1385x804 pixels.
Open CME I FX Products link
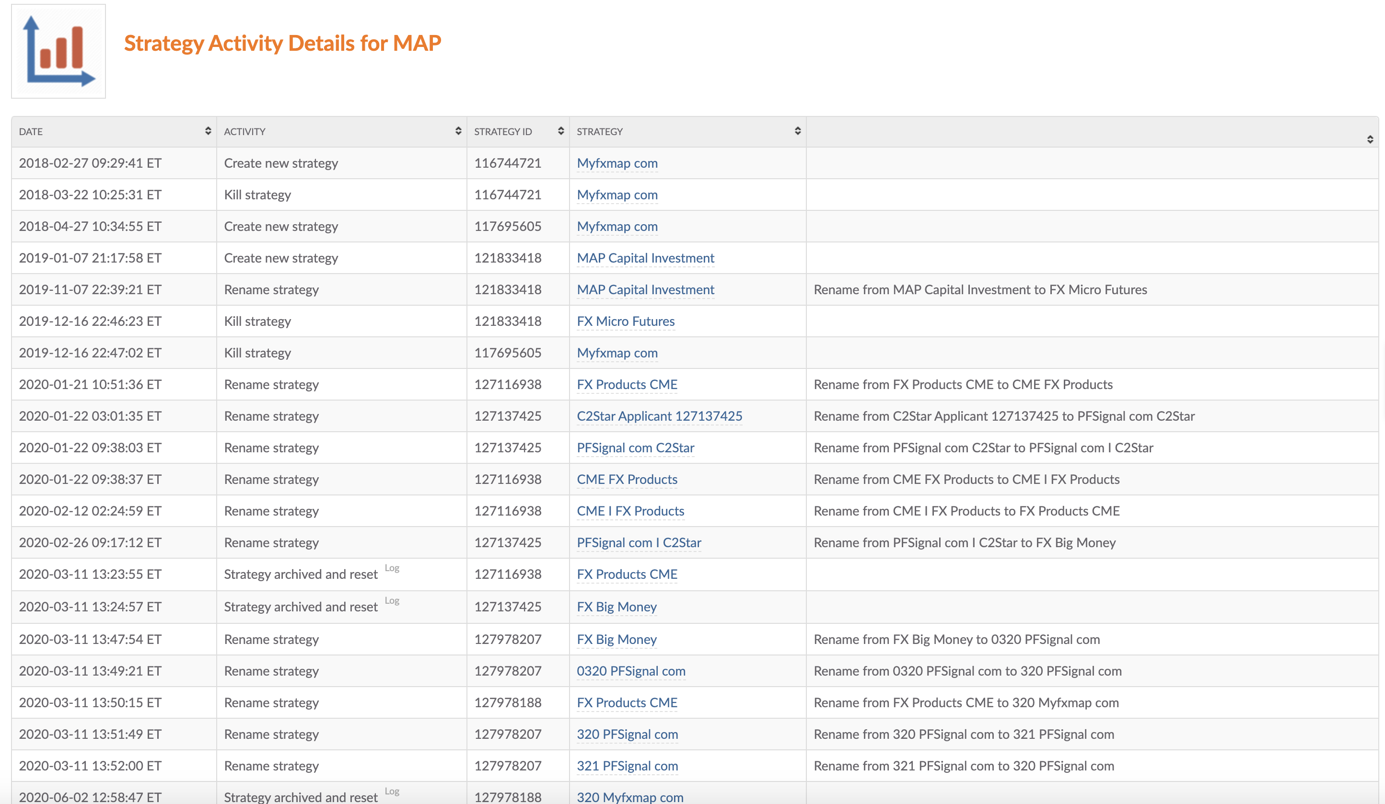click(x=630, y=511)
